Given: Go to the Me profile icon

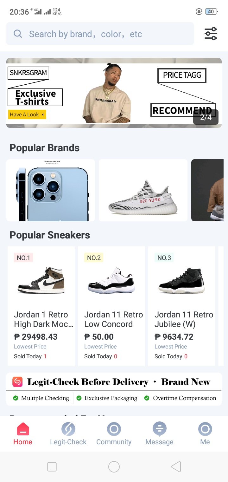Looking at the screenshot, I should pos(205,429).
